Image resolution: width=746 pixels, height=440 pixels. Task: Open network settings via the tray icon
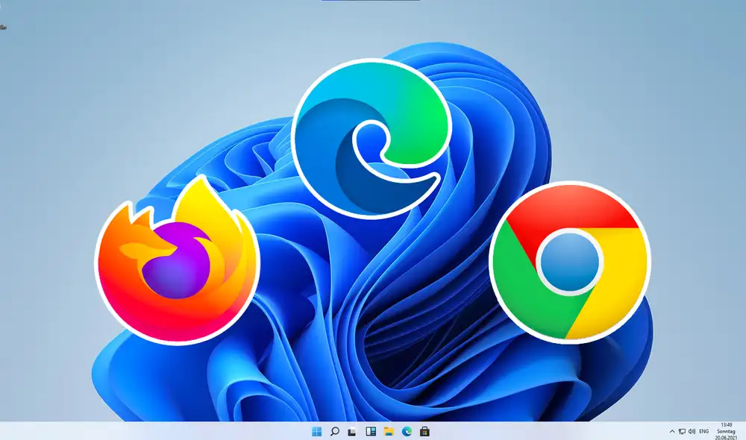tap(682, 431)
